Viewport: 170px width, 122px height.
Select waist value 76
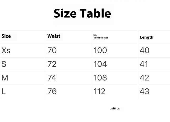[x=52, y=91]
